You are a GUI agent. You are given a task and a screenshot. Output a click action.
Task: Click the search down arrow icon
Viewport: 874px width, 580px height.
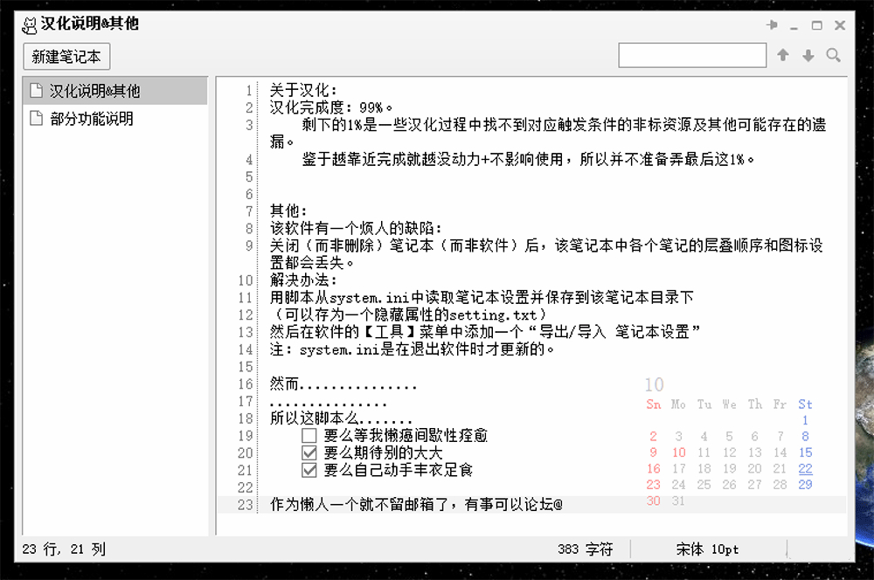click(x=808, y=55)
